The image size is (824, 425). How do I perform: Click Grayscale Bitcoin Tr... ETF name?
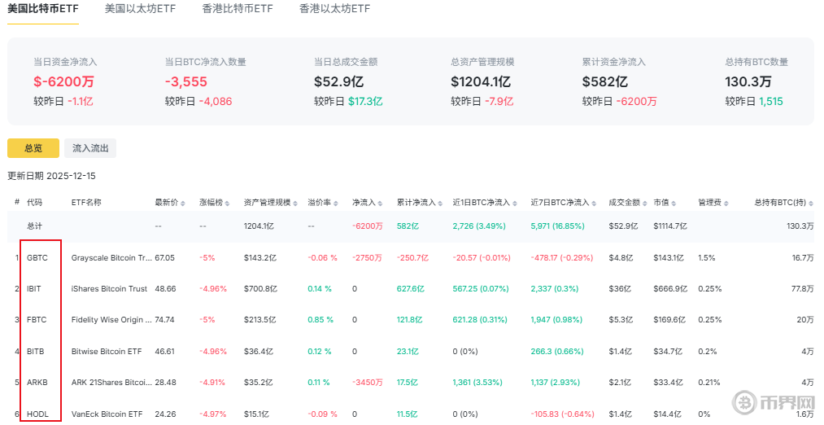click(112, 258)
